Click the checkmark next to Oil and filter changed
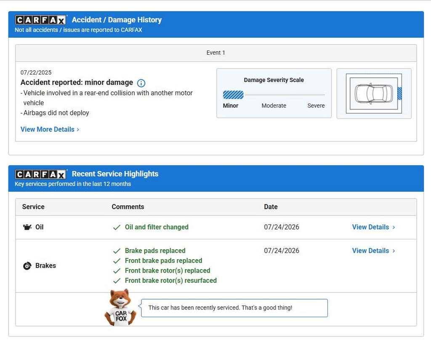The width and height of the screenshot is (431, 342). (x=117, y=228)
